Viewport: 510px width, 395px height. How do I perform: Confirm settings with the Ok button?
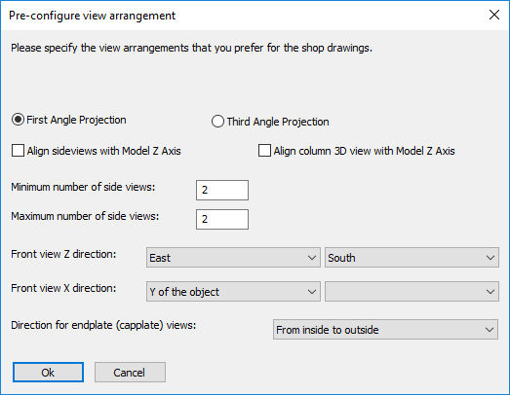coord(48,373)
